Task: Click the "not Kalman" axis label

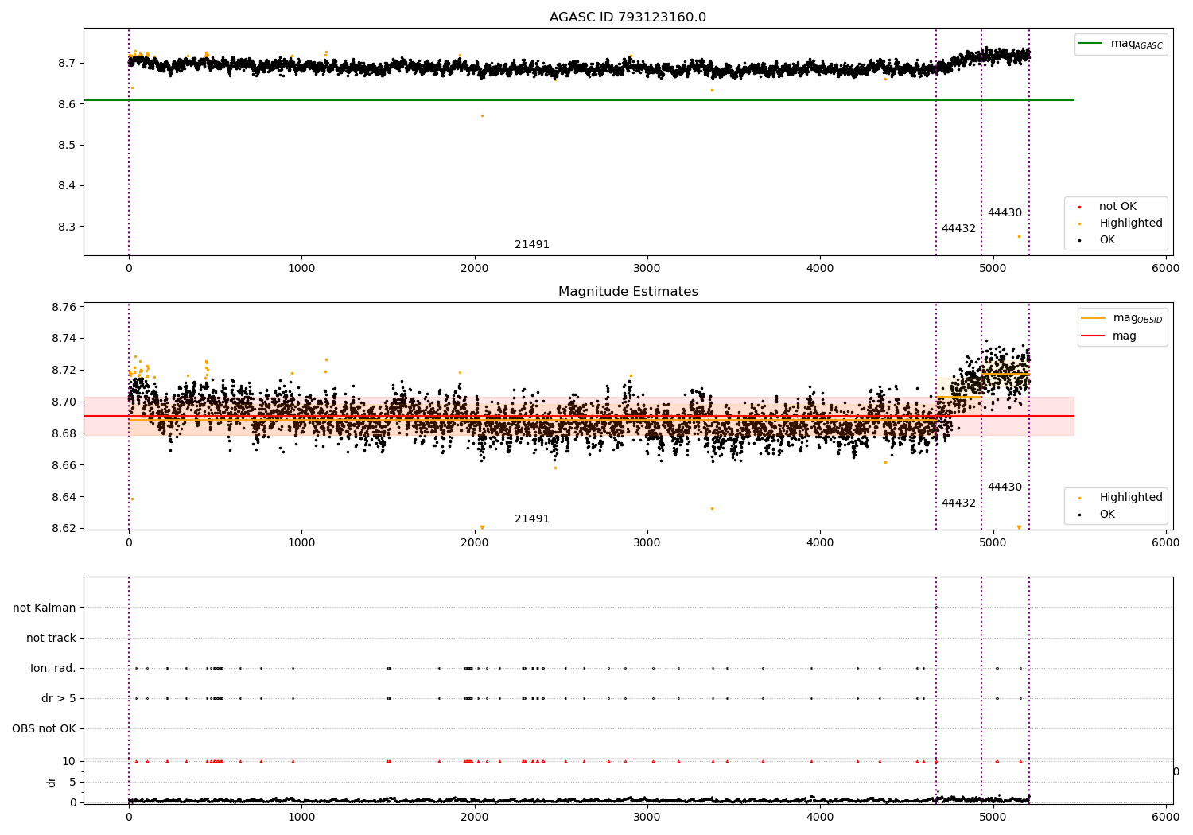Action: pos(45,608)
